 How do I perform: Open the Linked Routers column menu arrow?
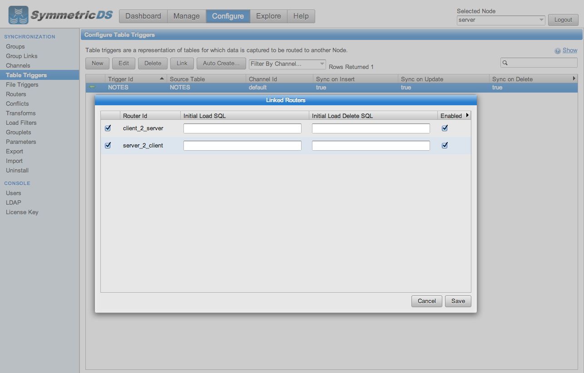467,115
